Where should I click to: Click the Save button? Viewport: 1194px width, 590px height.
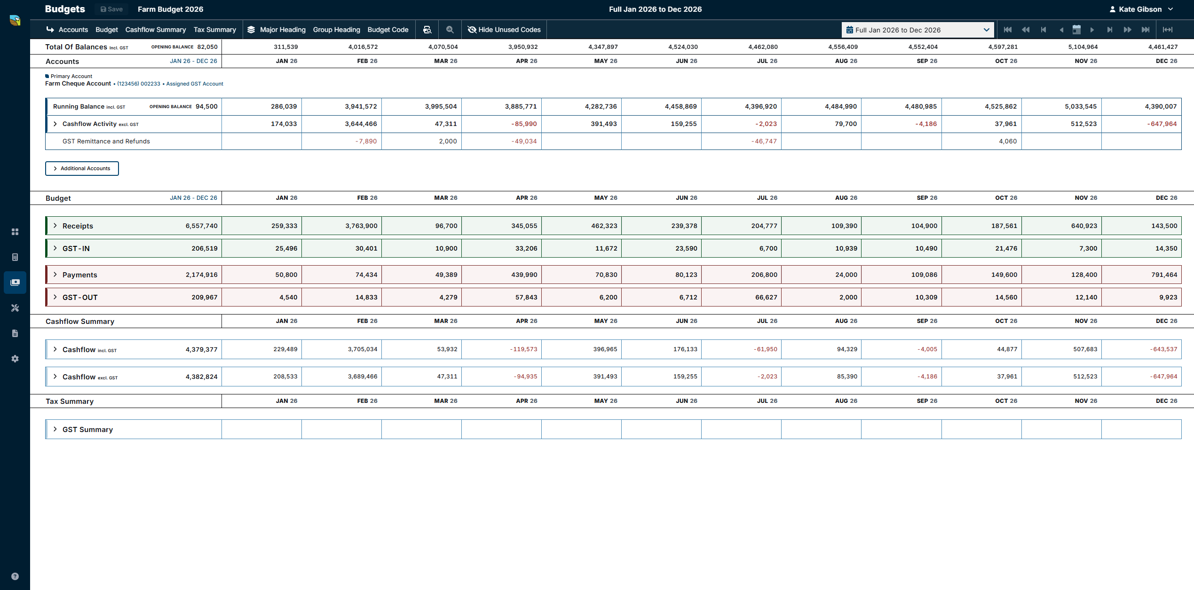pyautogui.click(x=111, y=9)
